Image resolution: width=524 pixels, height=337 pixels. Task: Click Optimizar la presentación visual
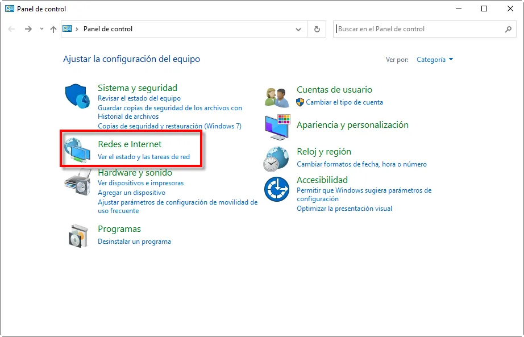point(344,209)
